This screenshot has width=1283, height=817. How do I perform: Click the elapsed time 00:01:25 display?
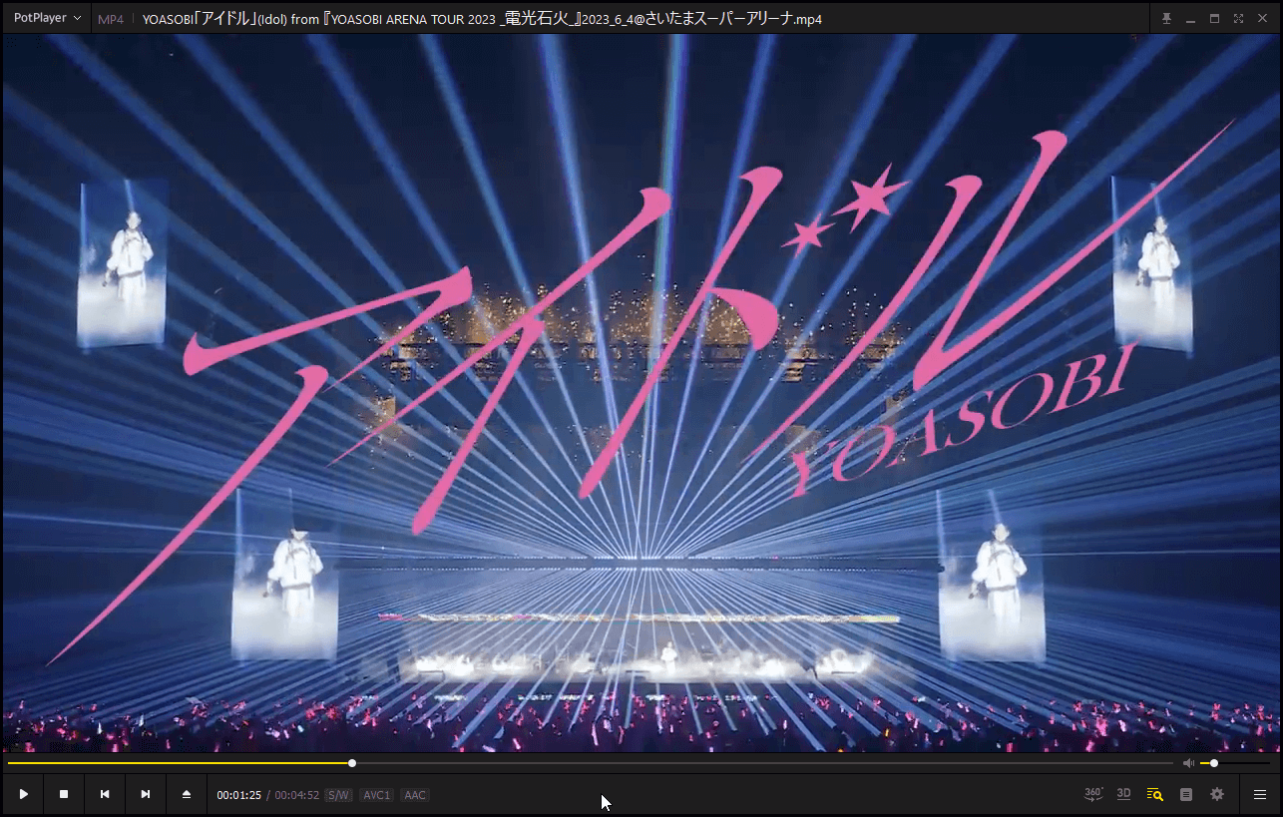239,795
